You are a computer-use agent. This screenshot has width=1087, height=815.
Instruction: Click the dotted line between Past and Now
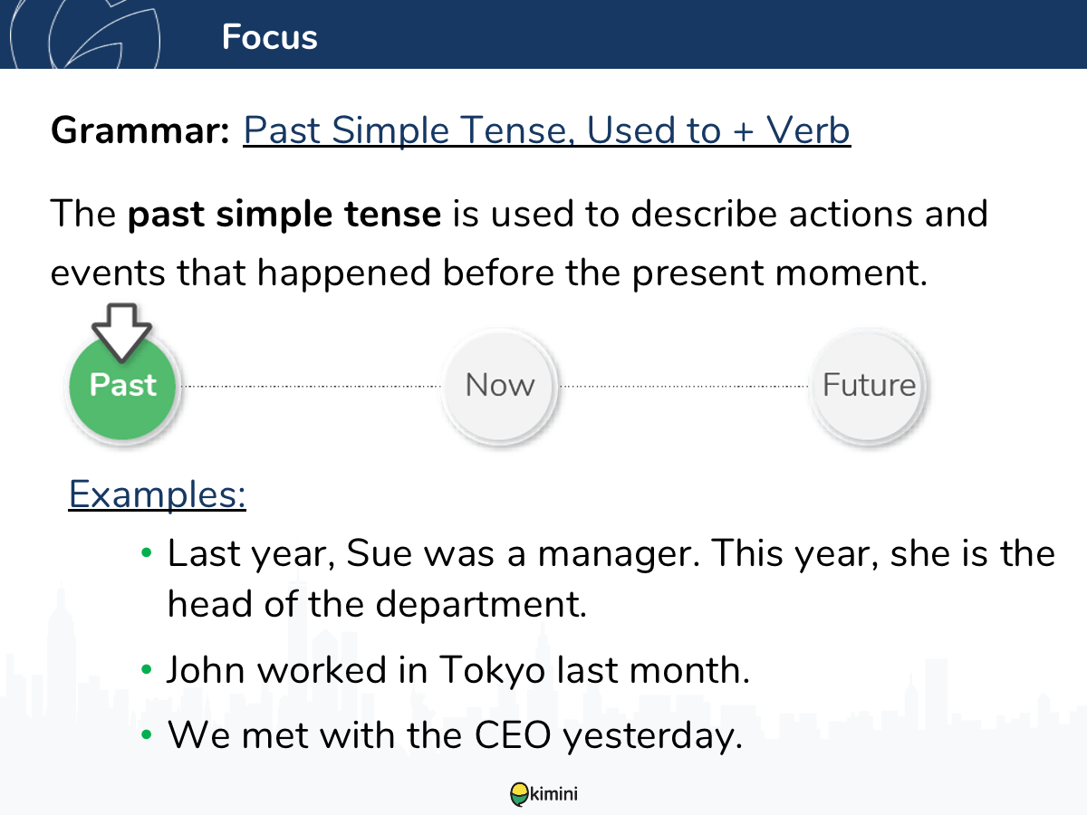click(312, 387)
